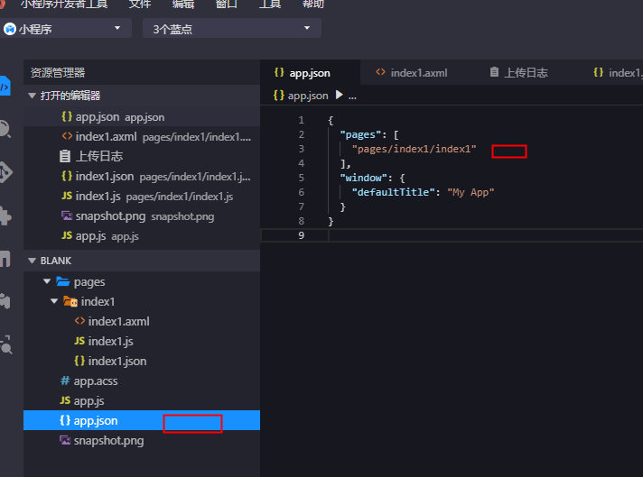Click the "window" key on line 5

pyautogui.click(x=363, y=178)
